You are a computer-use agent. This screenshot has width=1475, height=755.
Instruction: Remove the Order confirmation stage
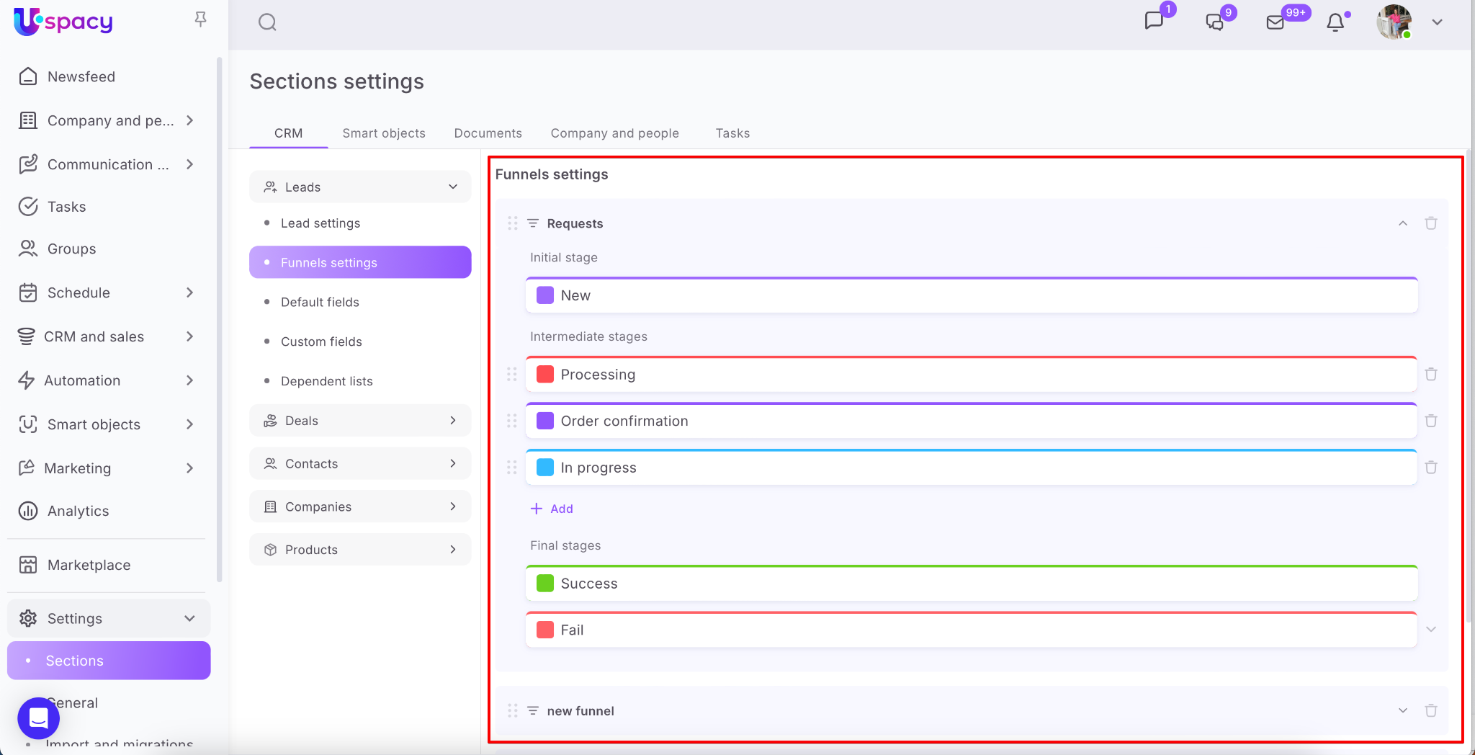1431,421
